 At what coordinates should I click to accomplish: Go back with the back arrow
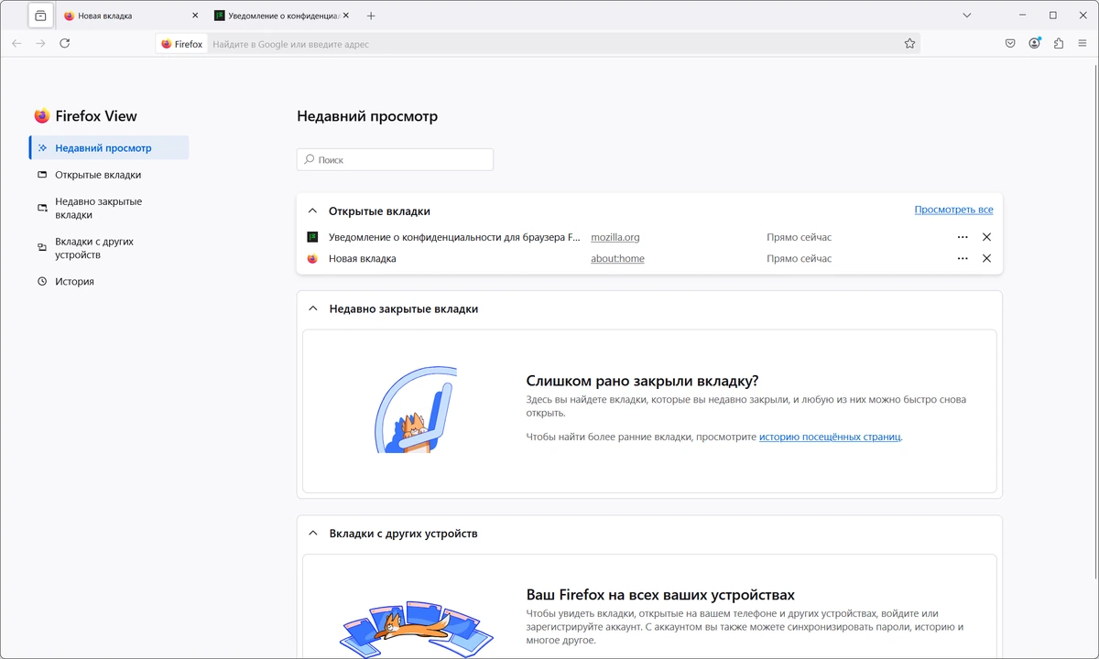coord(16,43)
